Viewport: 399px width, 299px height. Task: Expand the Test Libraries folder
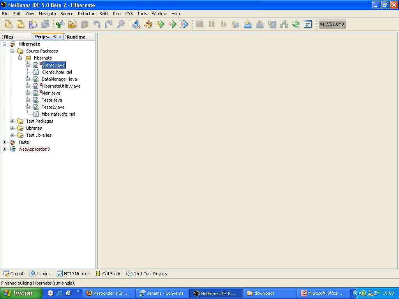(x=12, y=135)
